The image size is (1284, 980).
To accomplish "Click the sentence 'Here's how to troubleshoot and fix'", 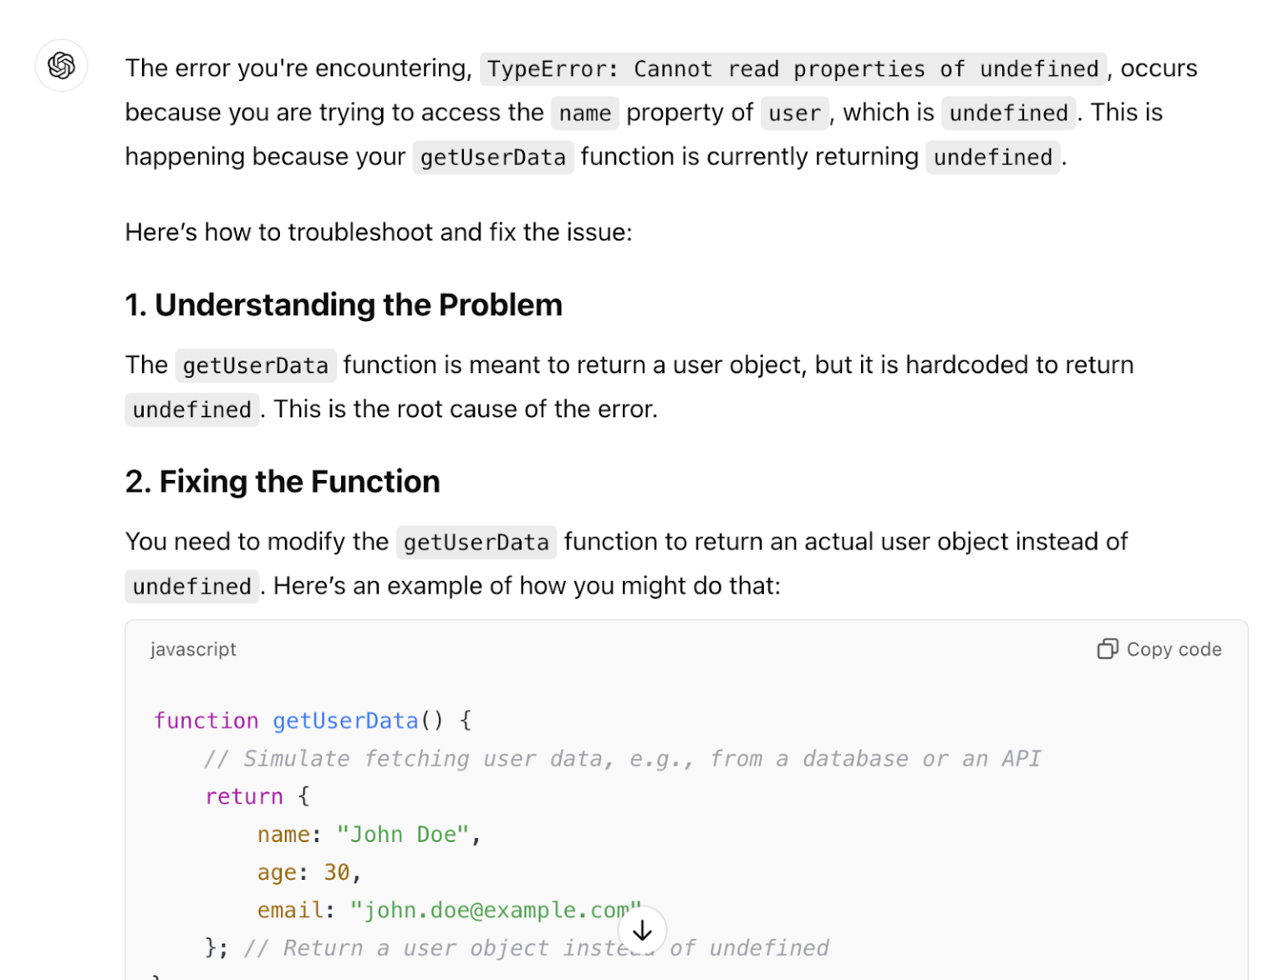I will [379, 232].
